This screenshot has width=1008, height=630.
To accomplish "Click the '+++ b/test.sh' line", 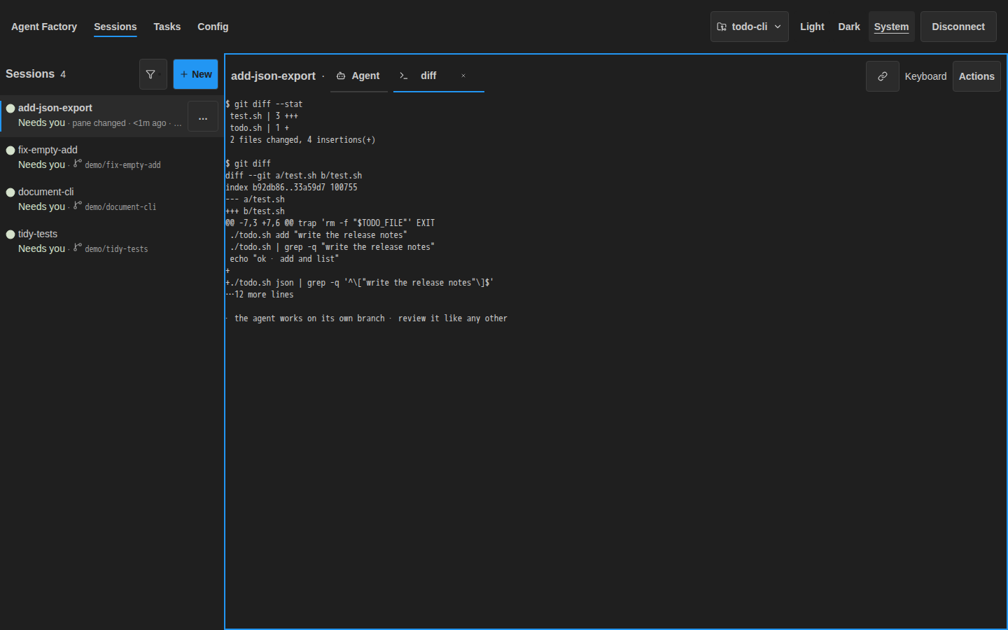I will (255, 211).
